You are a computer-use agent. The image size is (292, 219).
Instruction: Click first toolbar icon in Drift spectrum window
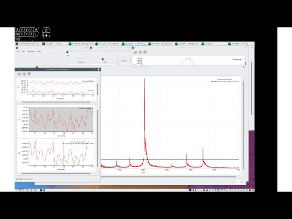pos(135,52)
